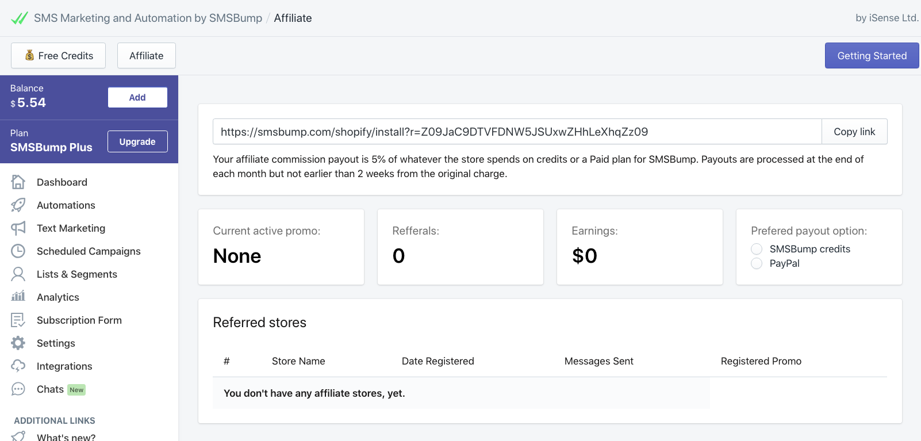Screen dimensions: 921x441
Task: Click the Settings gear icon
Action: pos(18,343)
